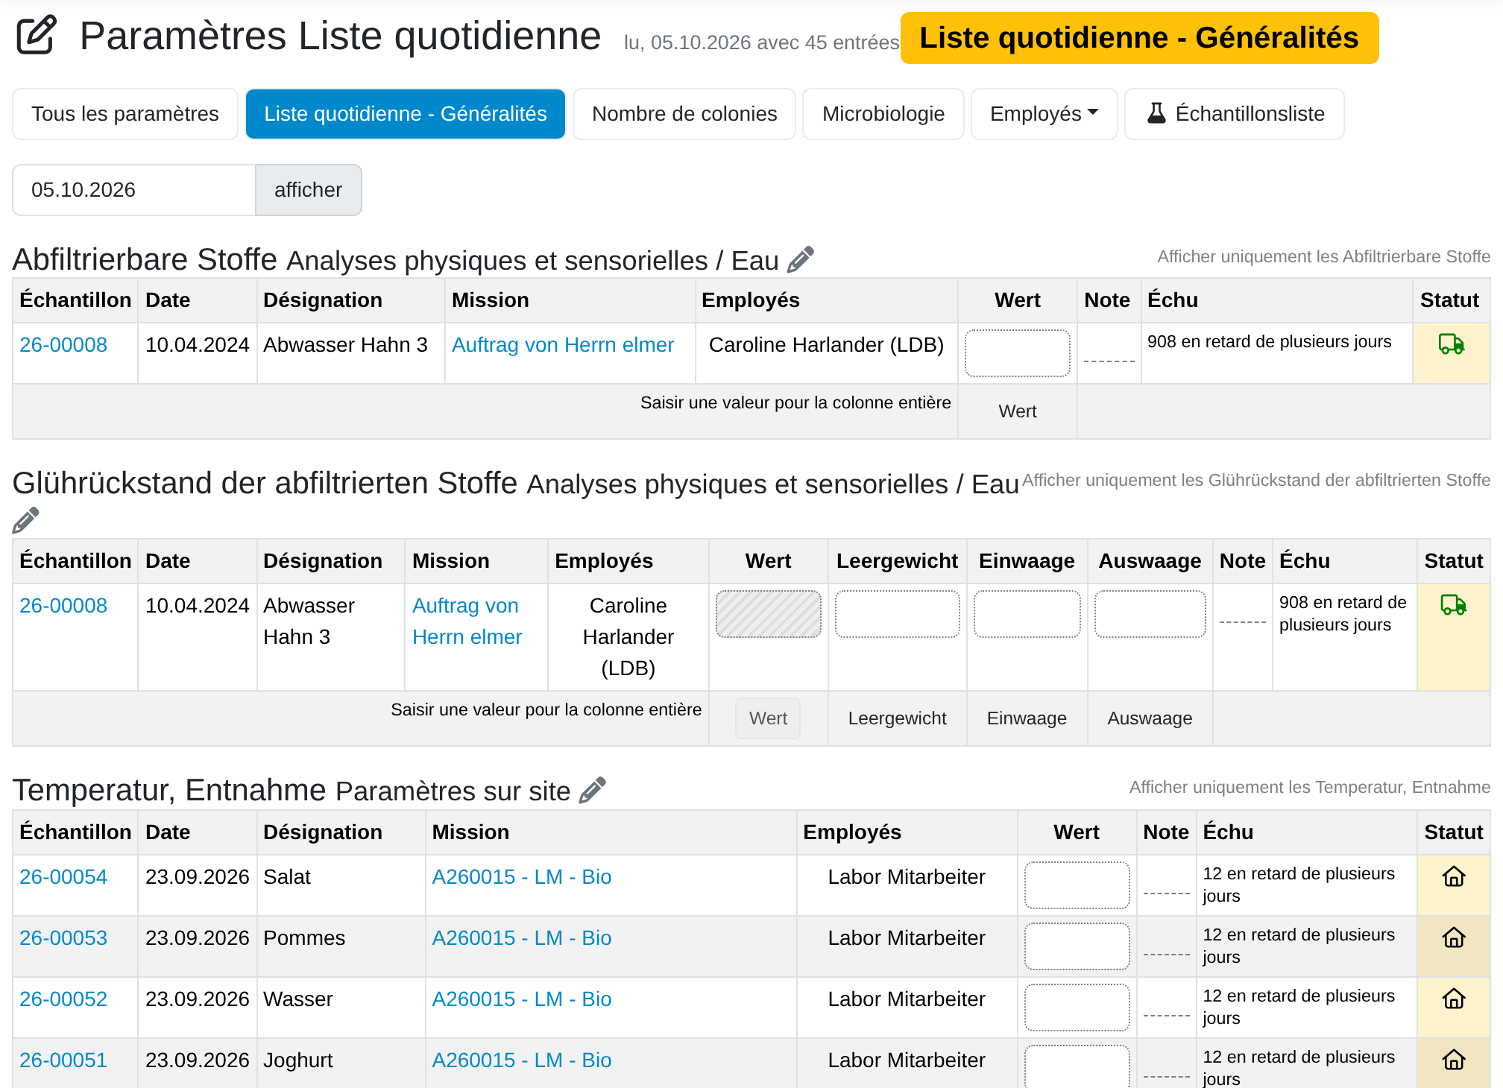Click the pencil icon next to Temperatur, Entnahme
Screen dimensions: 1503x1088
(x=593, y=790)
